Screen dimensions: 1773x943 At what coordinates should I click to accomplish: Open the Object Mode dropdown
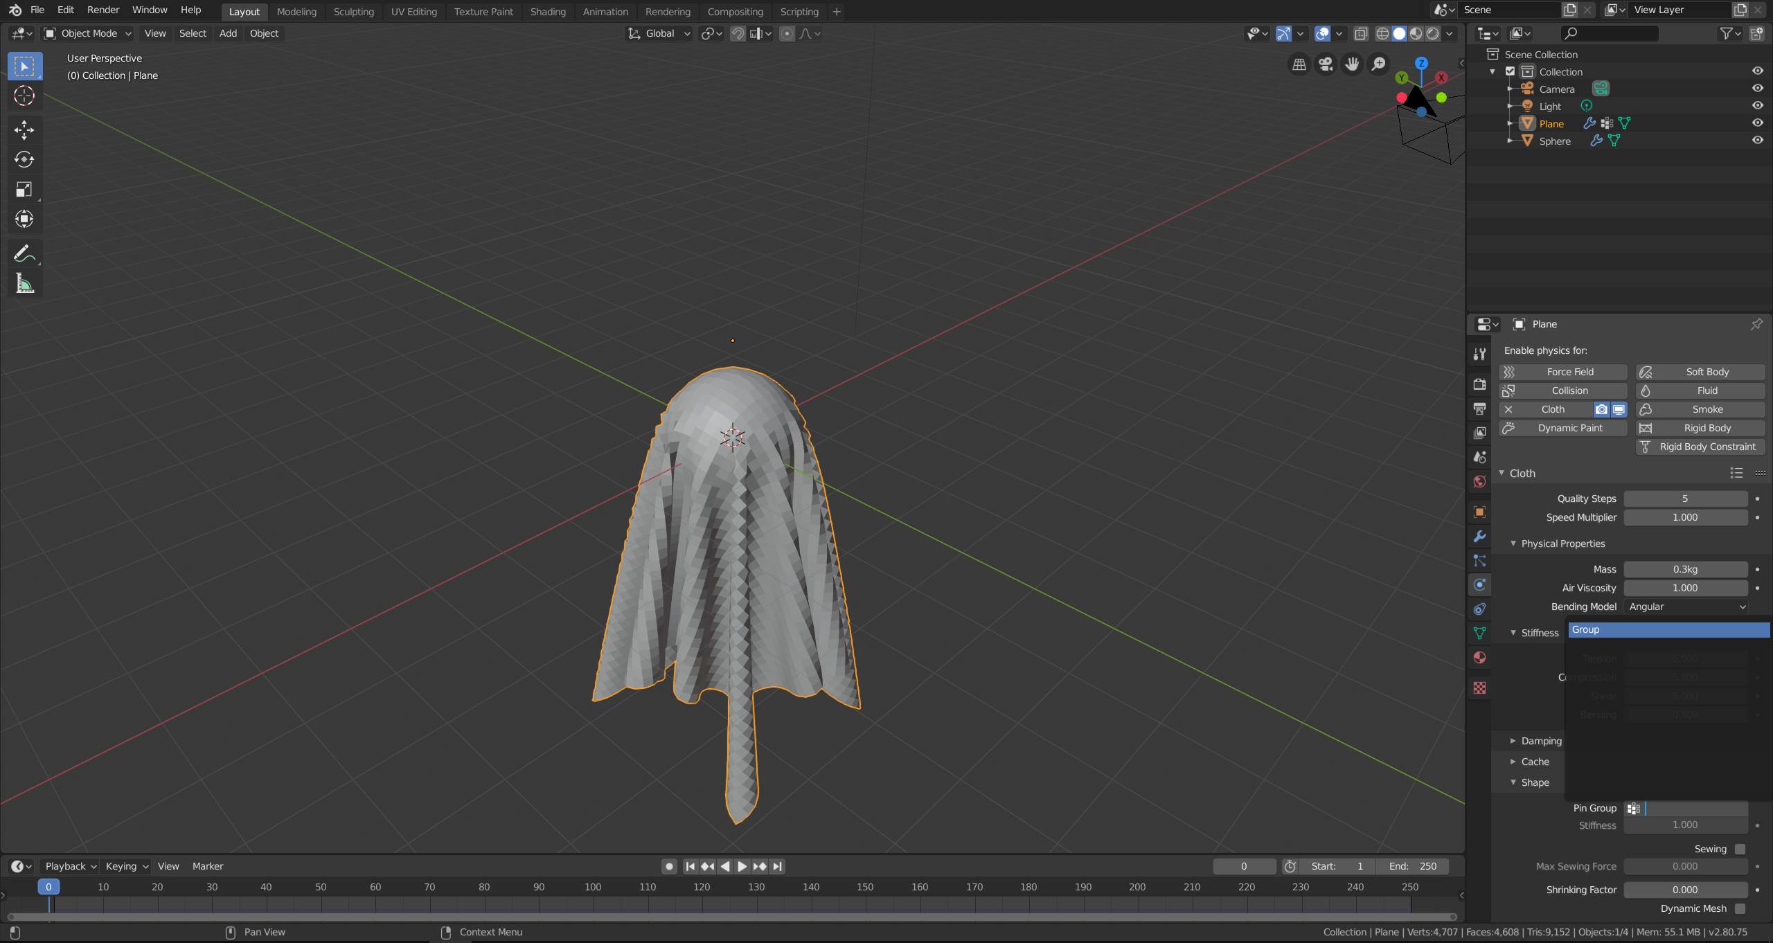coord(87,33)
